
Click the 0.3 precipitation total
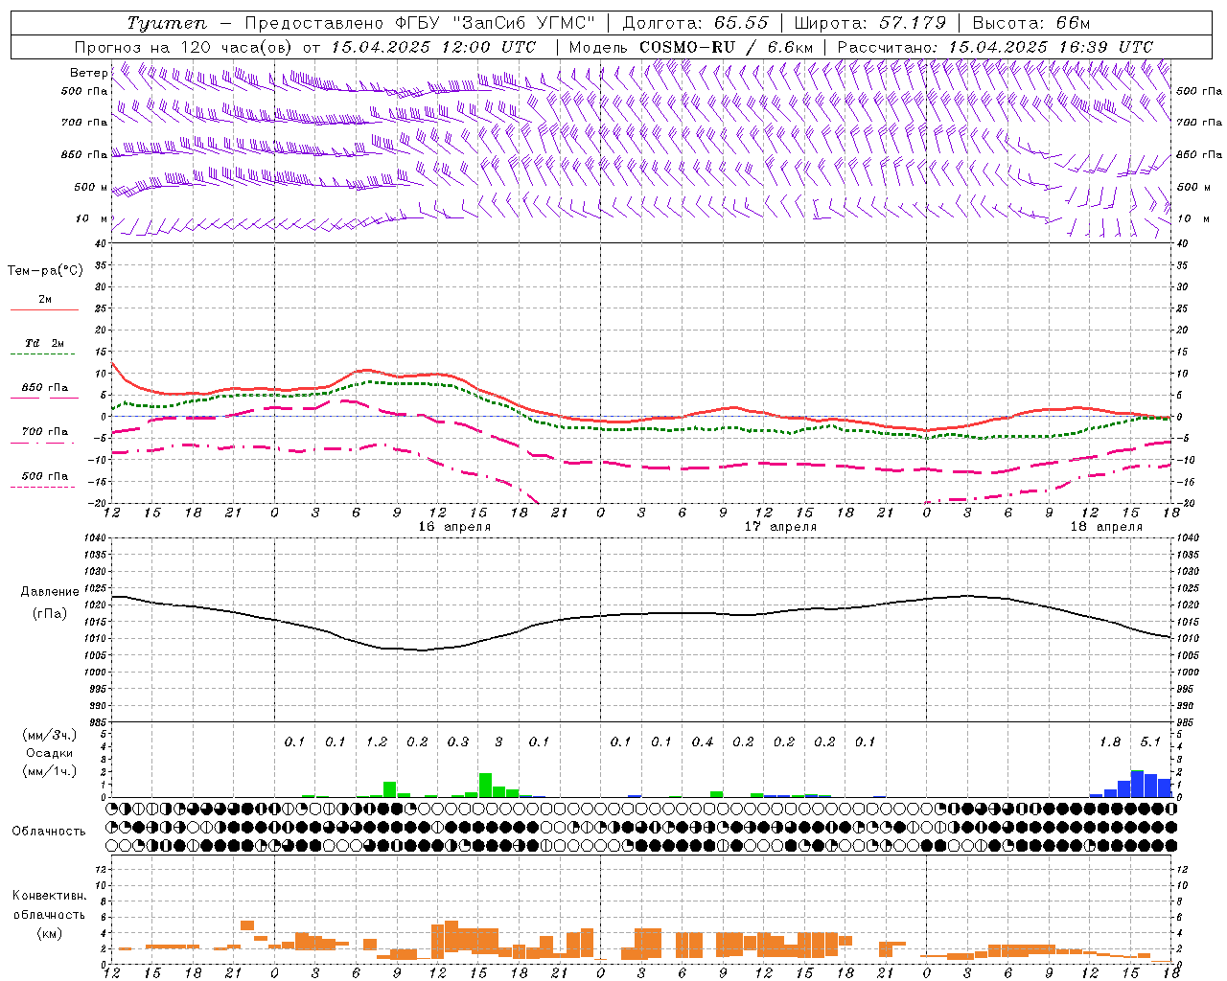(458, 741)
